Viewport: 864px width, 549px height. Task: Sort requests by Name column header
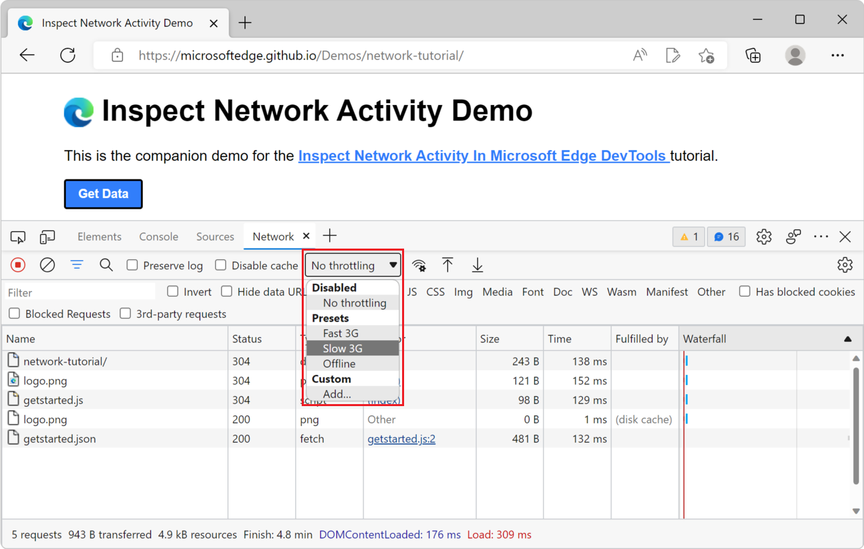(115, 339)
